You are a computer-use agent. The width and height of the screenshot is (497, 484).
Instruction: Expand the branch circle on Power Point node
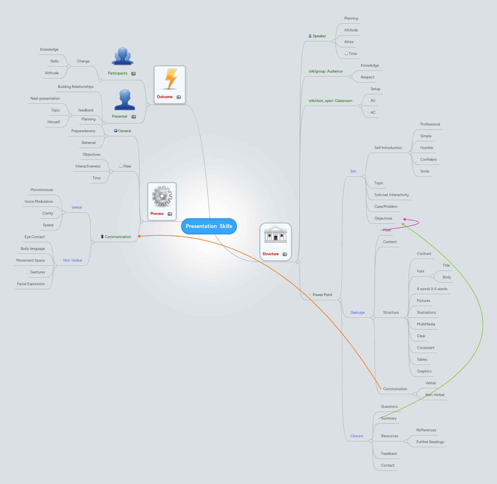point(340,300)
